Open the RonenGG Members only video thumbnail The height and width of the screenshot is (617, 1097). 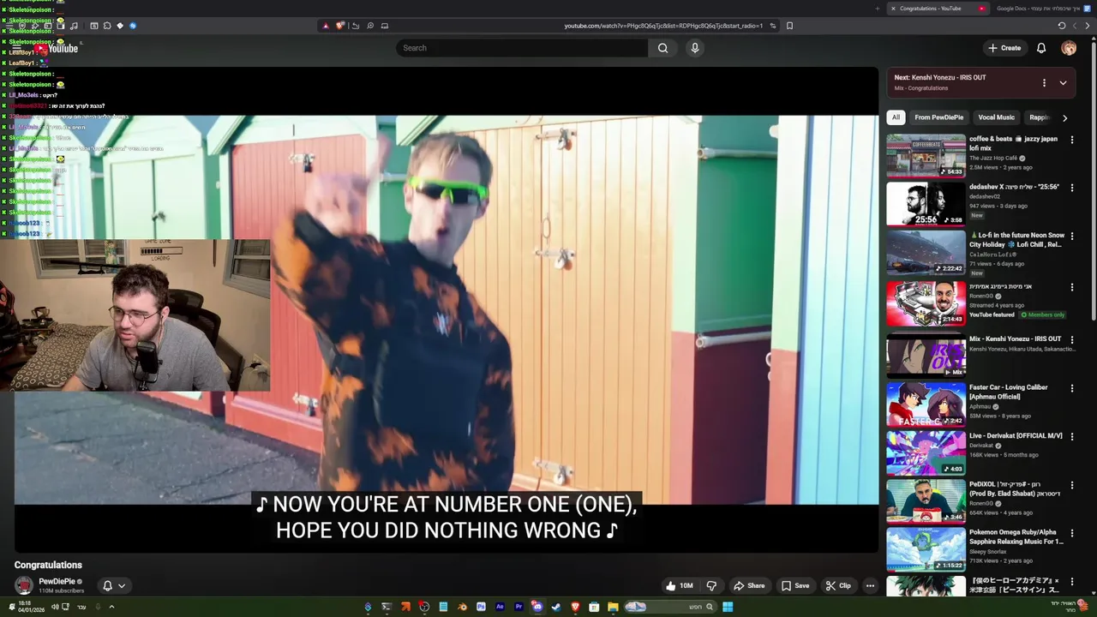click(926, 303)
